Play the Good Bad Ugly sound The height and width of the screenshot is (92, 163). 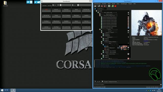tap(86, 9)
